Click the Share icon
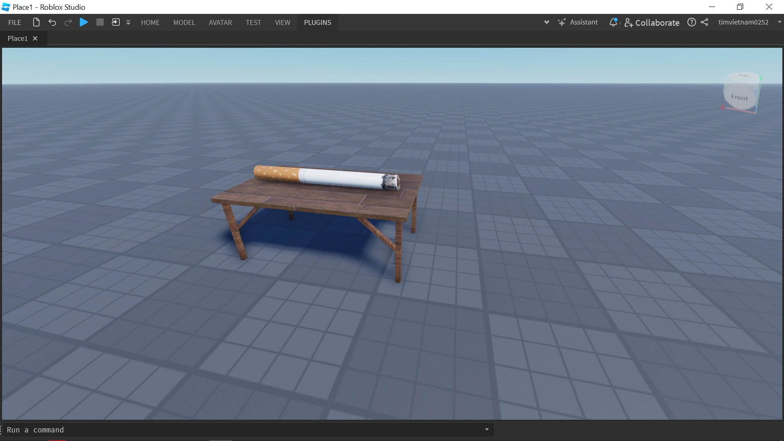This screenshot has height=441, width=784. click(x=704, y=22)
